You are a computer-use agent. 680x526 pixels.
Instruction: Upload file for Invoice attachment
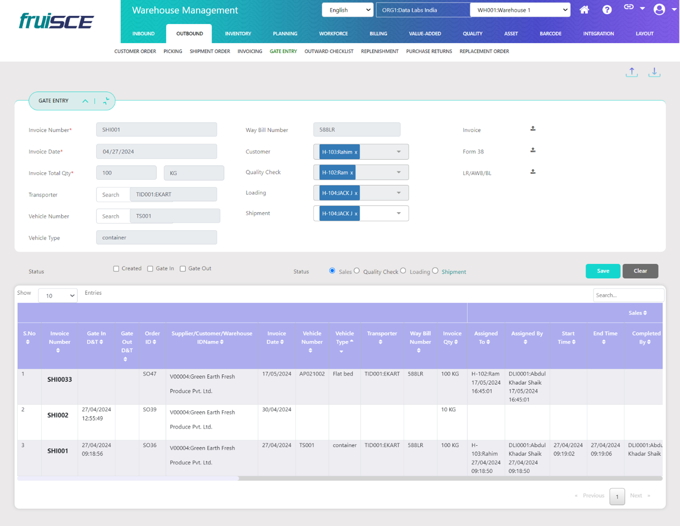[x=533, y=129]
